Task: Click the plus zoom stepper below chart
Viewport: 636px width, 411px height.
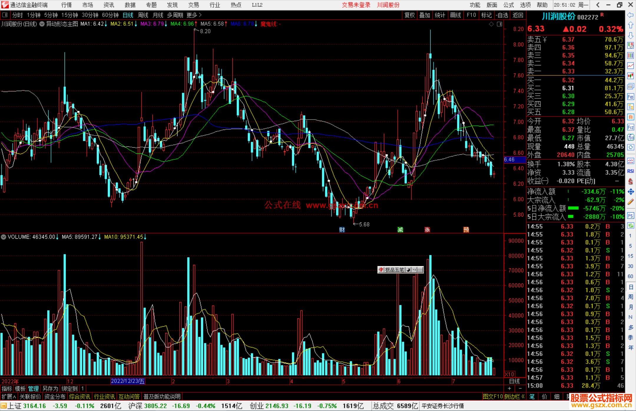Action: pyautogui.click(x=509, y=389)
